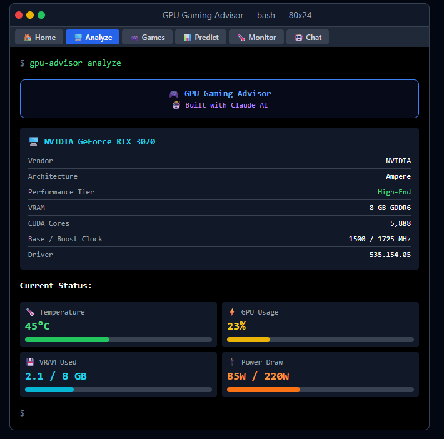Click the gamepad icon beside GPU Gaming Advisor

[174, 94]
